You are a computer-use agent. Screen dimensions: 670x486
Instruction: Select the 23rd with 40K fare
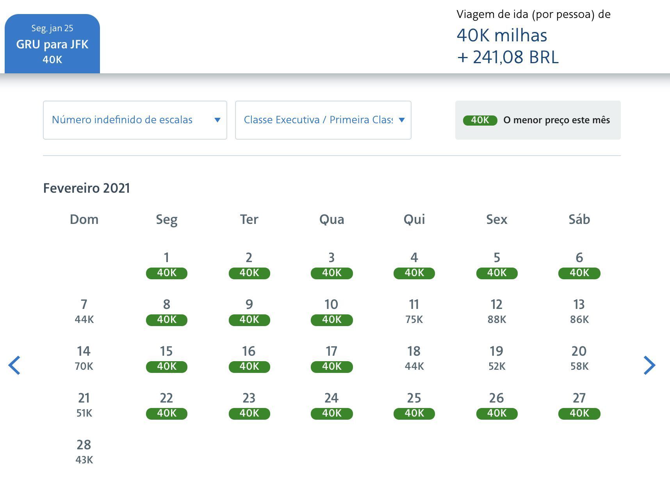[x=249, y=406]
